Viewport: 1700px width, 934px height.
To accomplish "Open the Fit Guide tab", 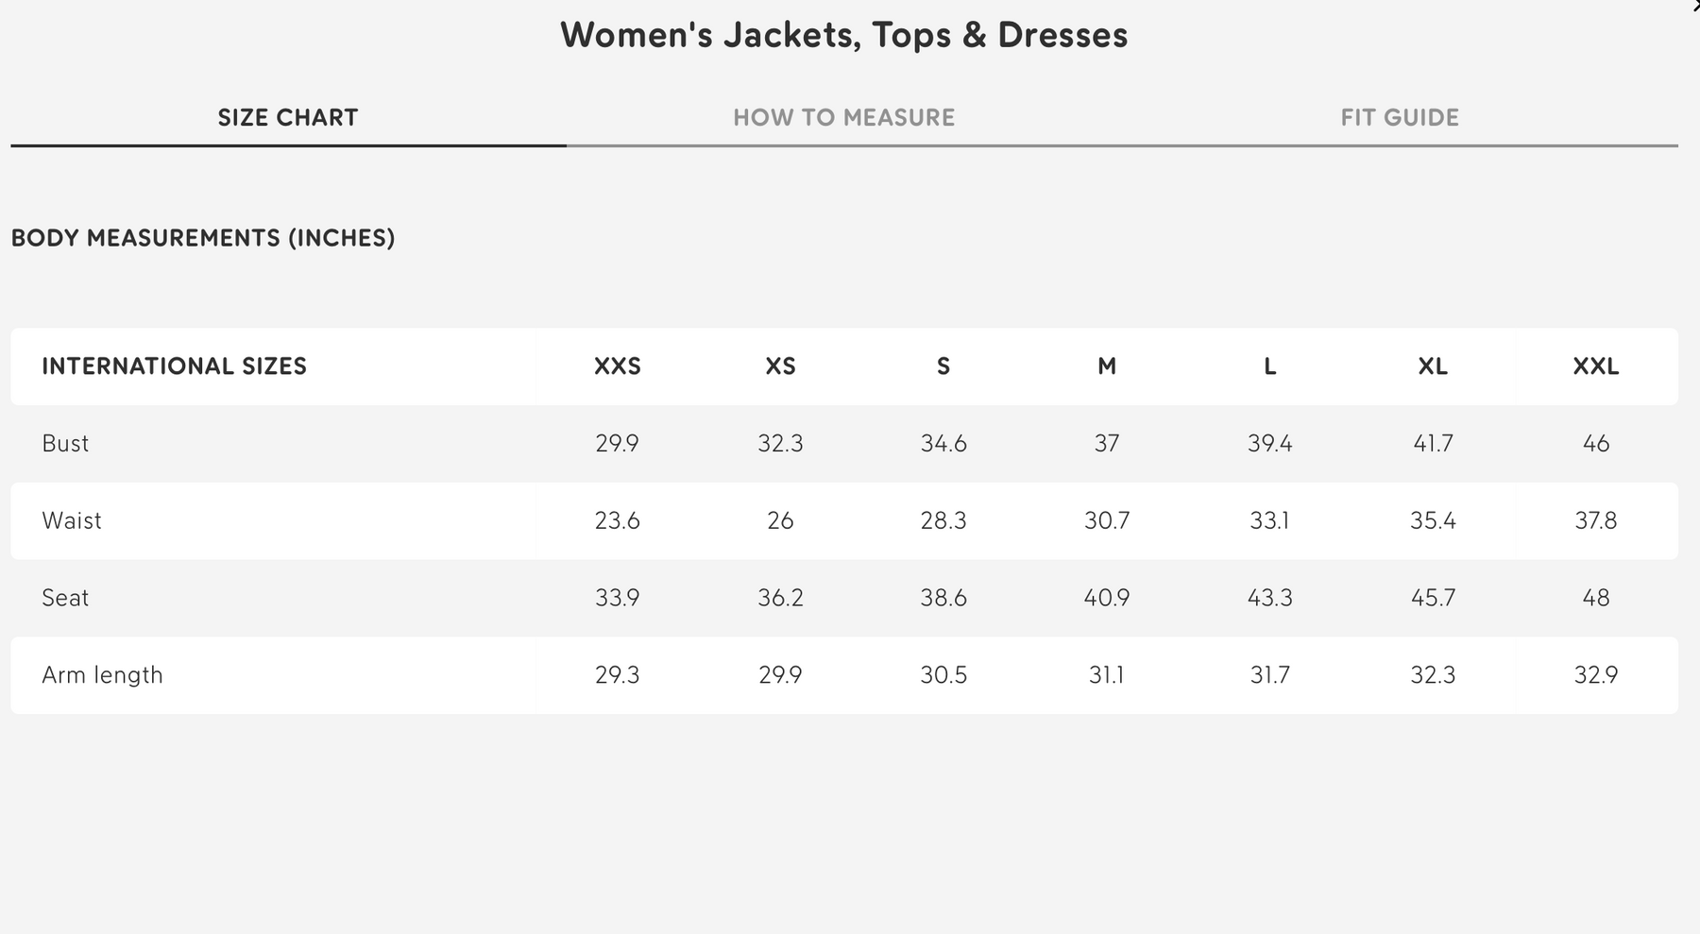I will (1399, 118).
